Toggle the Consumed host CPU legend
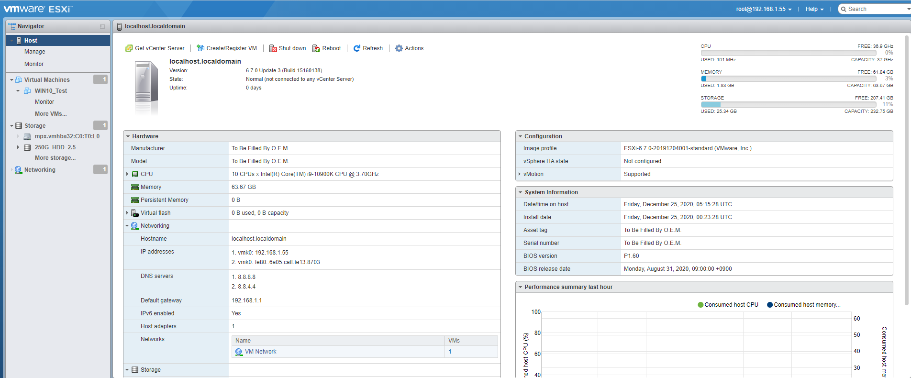 [728, 305]
